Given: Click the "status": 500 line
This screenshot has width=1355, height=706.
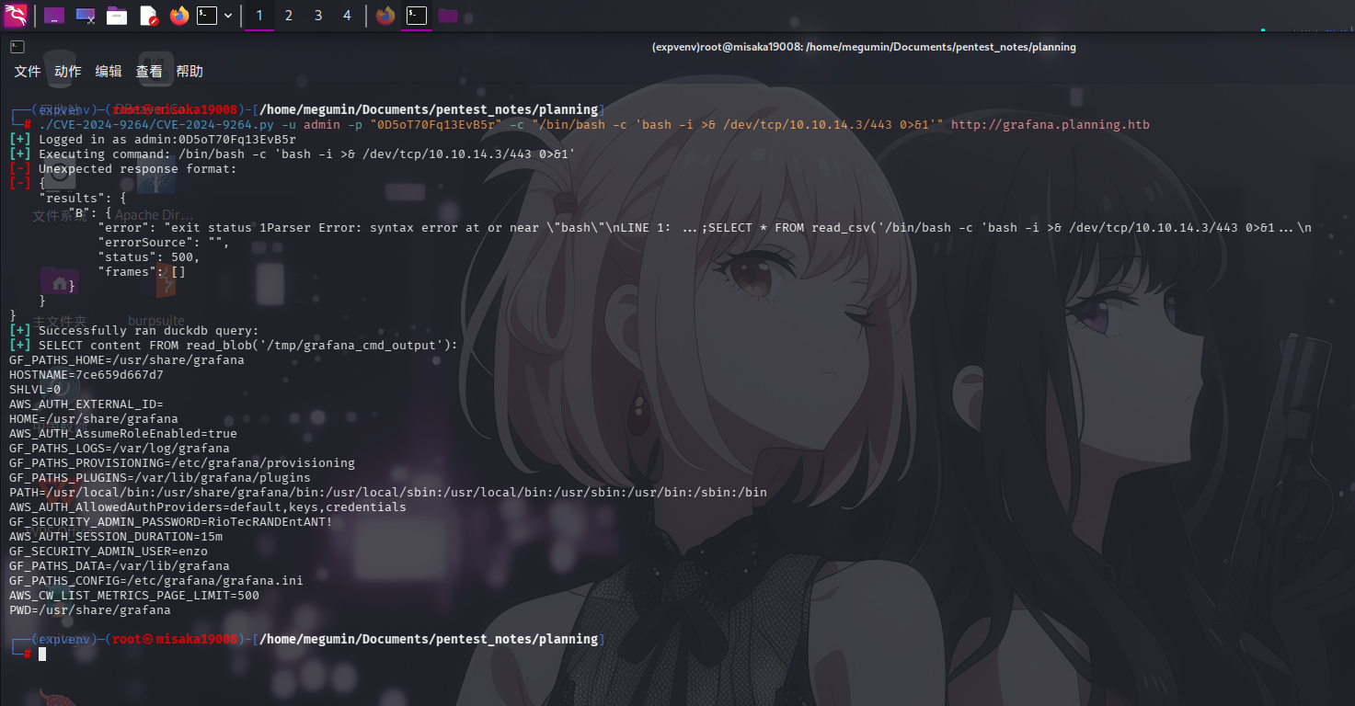Looking at the screenshot, I should tap(149, 256).
